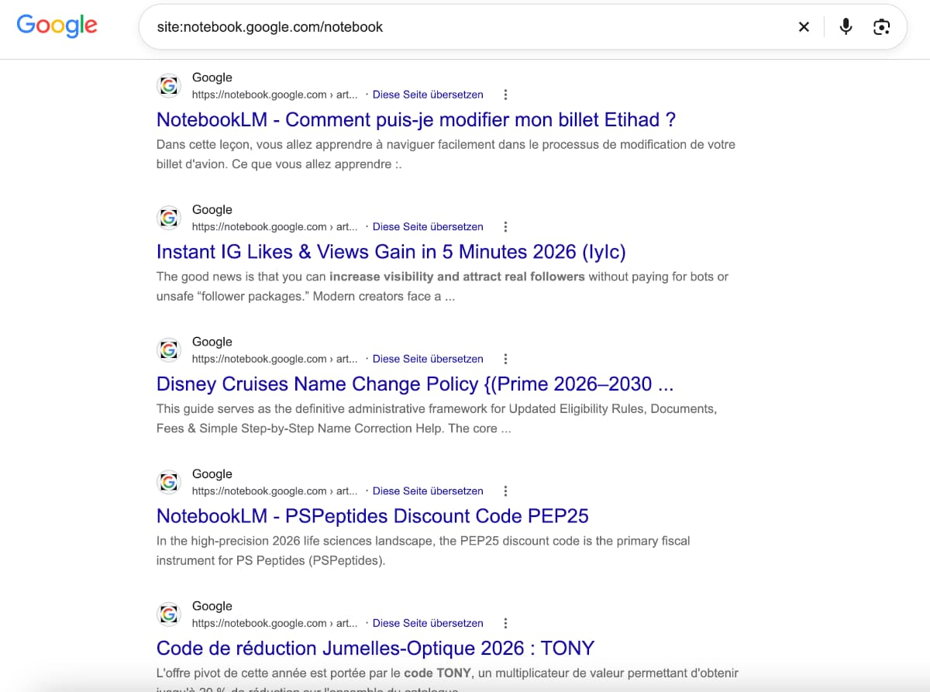The height and width of the screenshot is (692, 930).
Task: Click the snippet starting 'L'offre pivot de cette année'
Action: [x=448, y=680]
